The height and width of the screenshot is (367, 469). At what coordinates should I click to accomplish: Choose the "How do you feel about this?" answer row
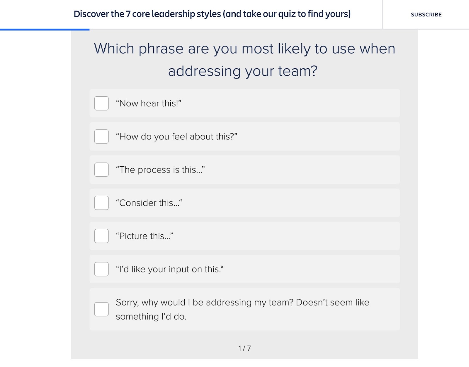tap(245, 136)
